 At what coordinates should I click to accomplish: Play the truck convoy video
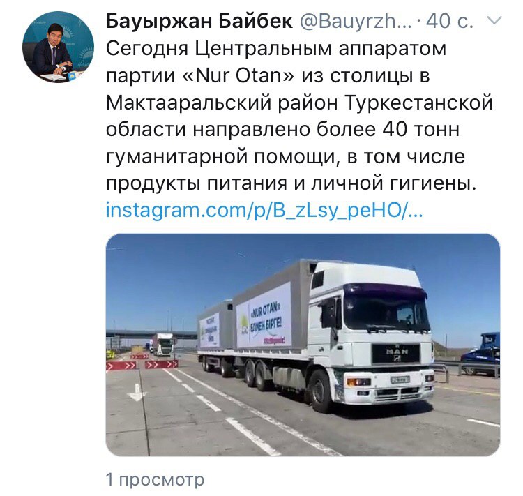[x=303, y=345]
